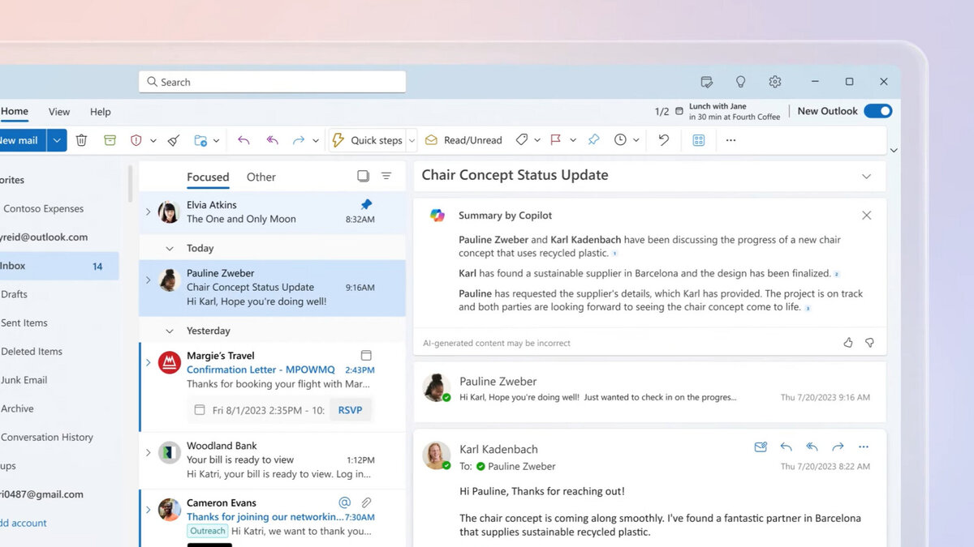974x547 pixels.
Task: Click the envelope action icon in Karl's message
Action: [x=761, y=447]
